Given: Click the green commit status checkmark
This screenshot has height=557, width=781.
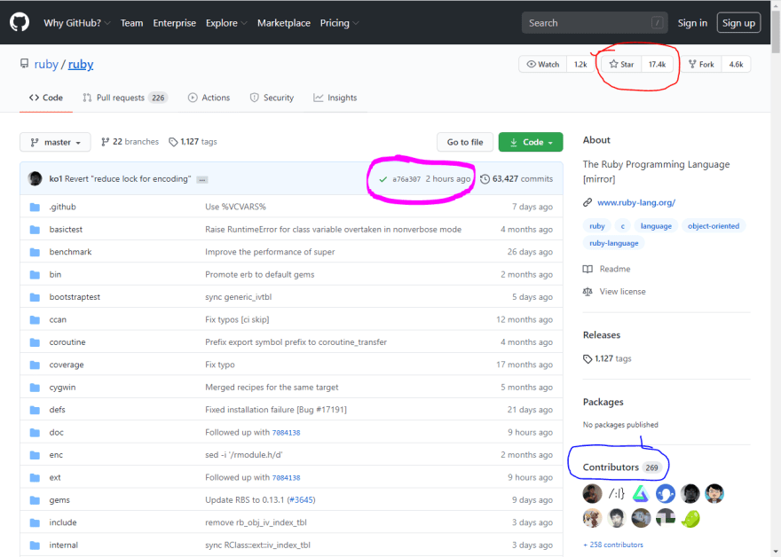Looking at the screenshot, I should [x=383, y=179].
